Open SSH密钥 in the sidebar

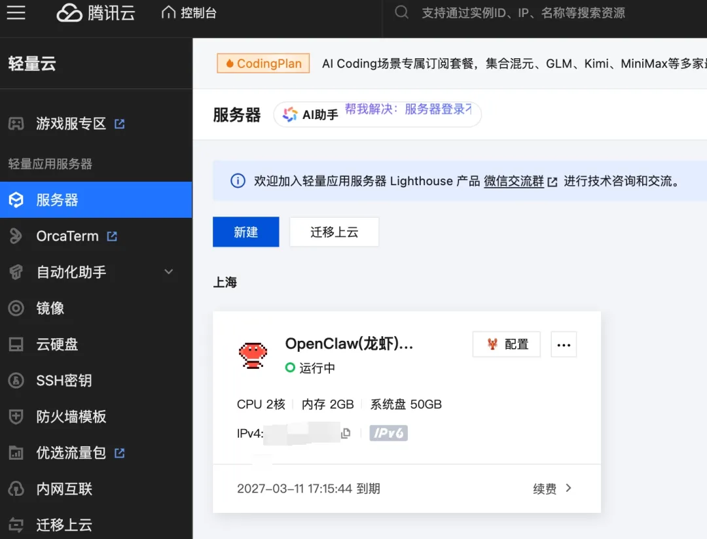coord(64,380)
